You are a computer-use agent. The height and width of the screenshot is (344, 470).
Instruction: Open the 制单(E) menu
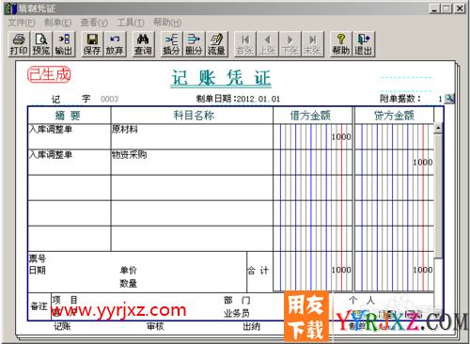[57, 23]
